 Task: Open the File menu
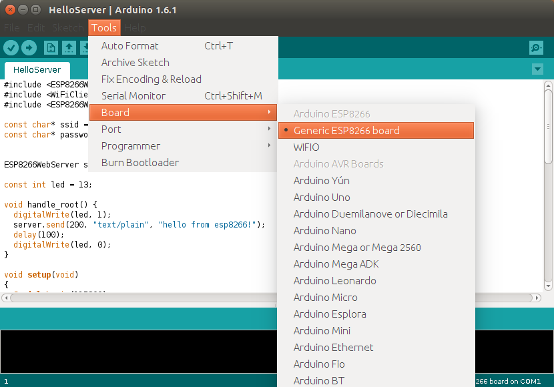coord(11,27)
